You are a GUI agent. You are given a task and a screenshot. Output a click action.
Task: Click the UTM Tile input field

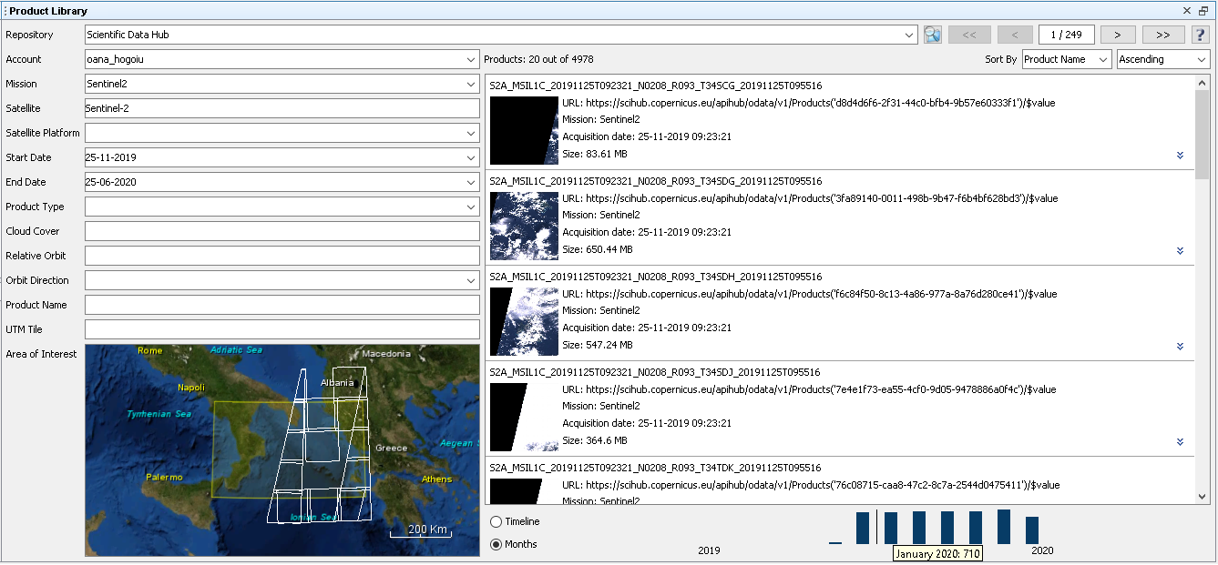coord(281,329)
